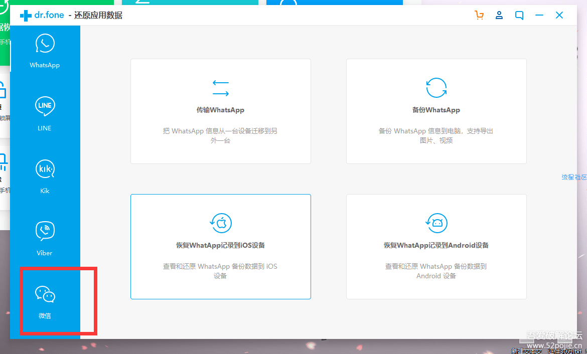The width and height of the screenshot is (587, 354).
Task: Choose 恢复WhatApp记录到Android设备 option
Action: pyautogui.click(x=436, y=246)
